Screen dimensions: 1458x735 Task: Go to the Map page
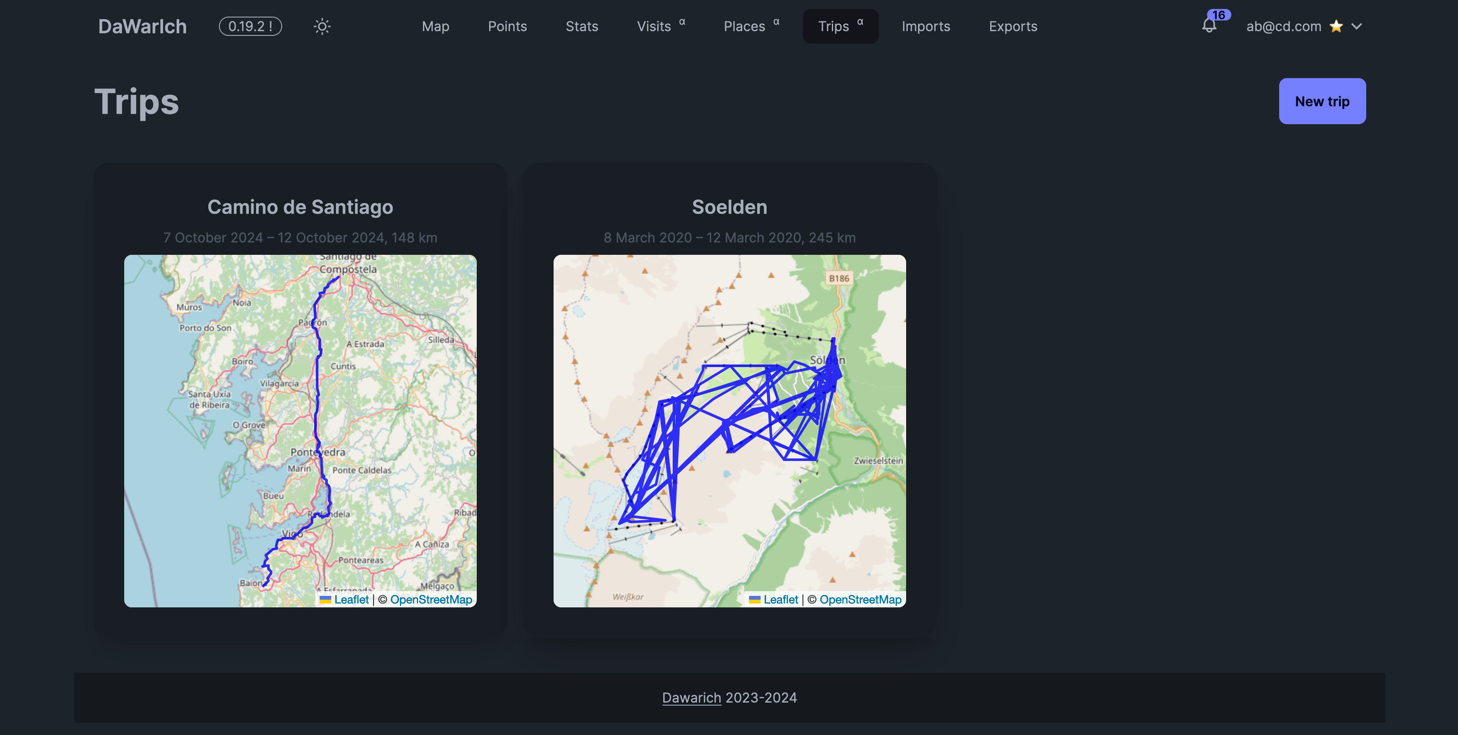[435, 26]
